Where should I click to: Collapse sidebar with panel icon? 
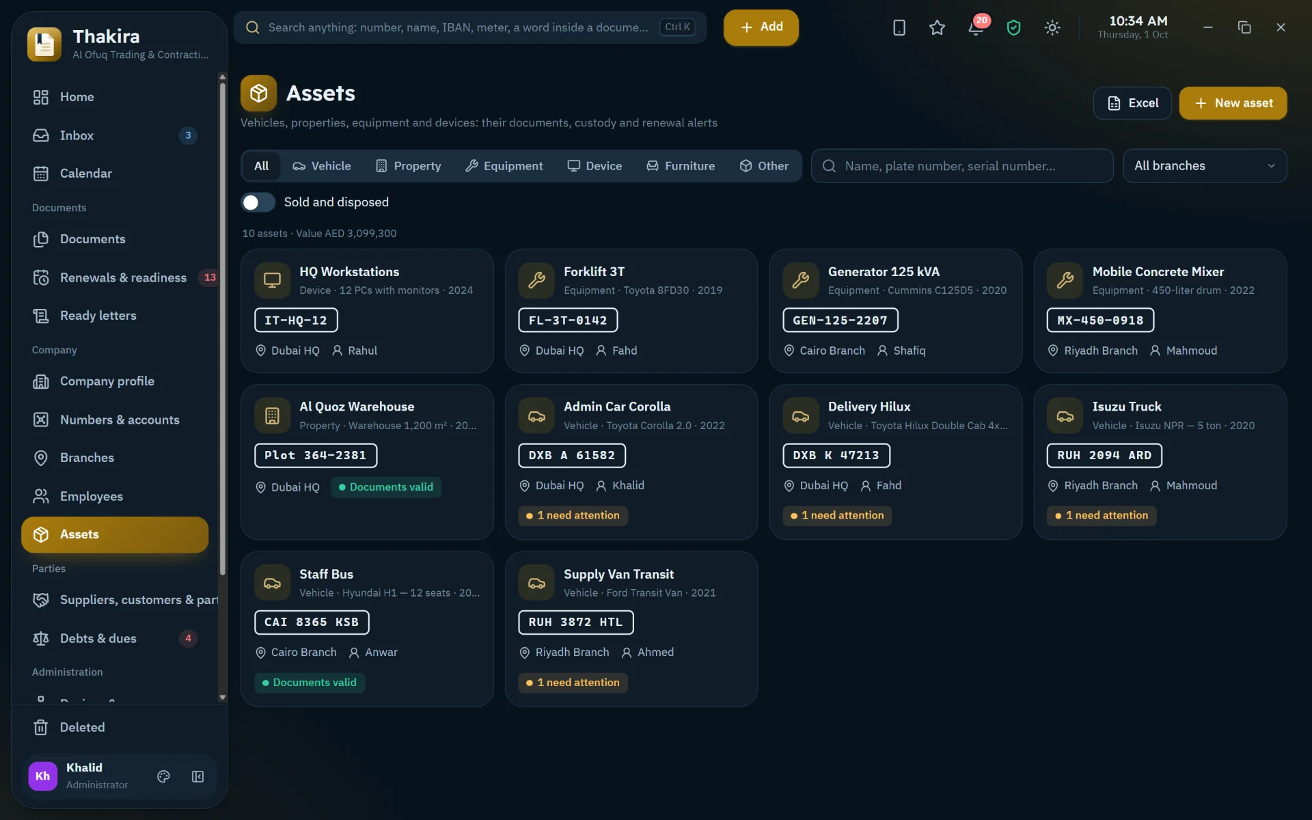pyautogui.click(x=197, y=776)
